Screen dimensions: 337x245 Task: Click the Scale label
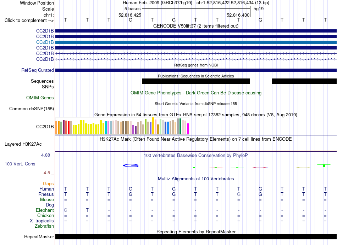click(x=48, y=9)
